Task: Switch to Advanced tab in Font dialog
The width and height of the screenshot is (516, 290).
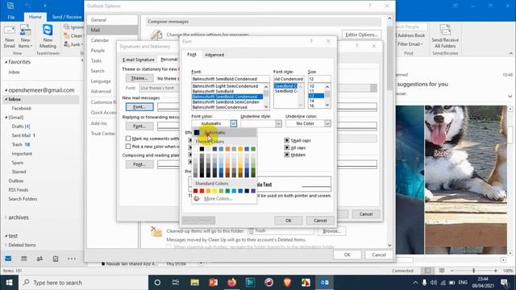Action: [x=214, y=55]
